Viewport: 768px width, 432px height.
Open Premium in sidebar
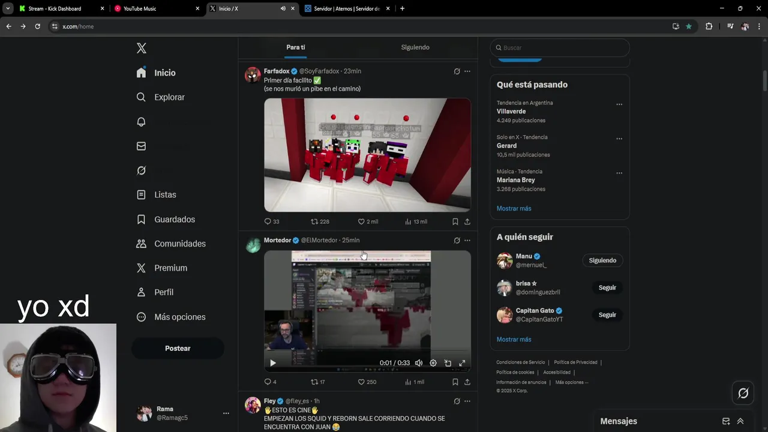pyautogui.click(x=161, y=268)
